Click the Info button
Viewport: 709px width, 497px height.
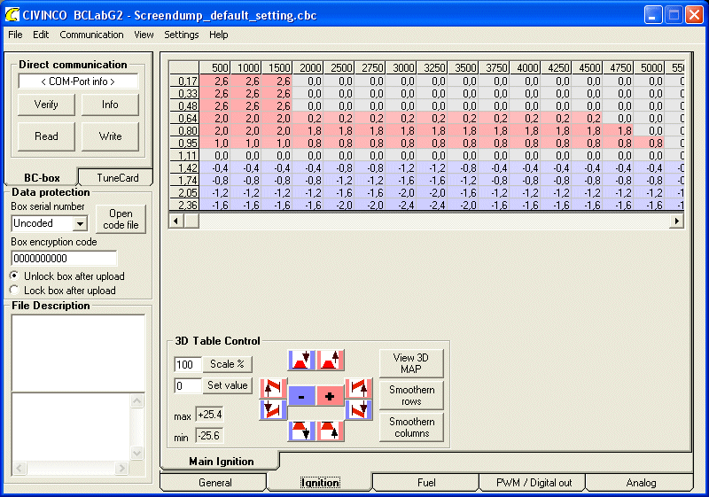pyautogui.click(x=110, y=105)
